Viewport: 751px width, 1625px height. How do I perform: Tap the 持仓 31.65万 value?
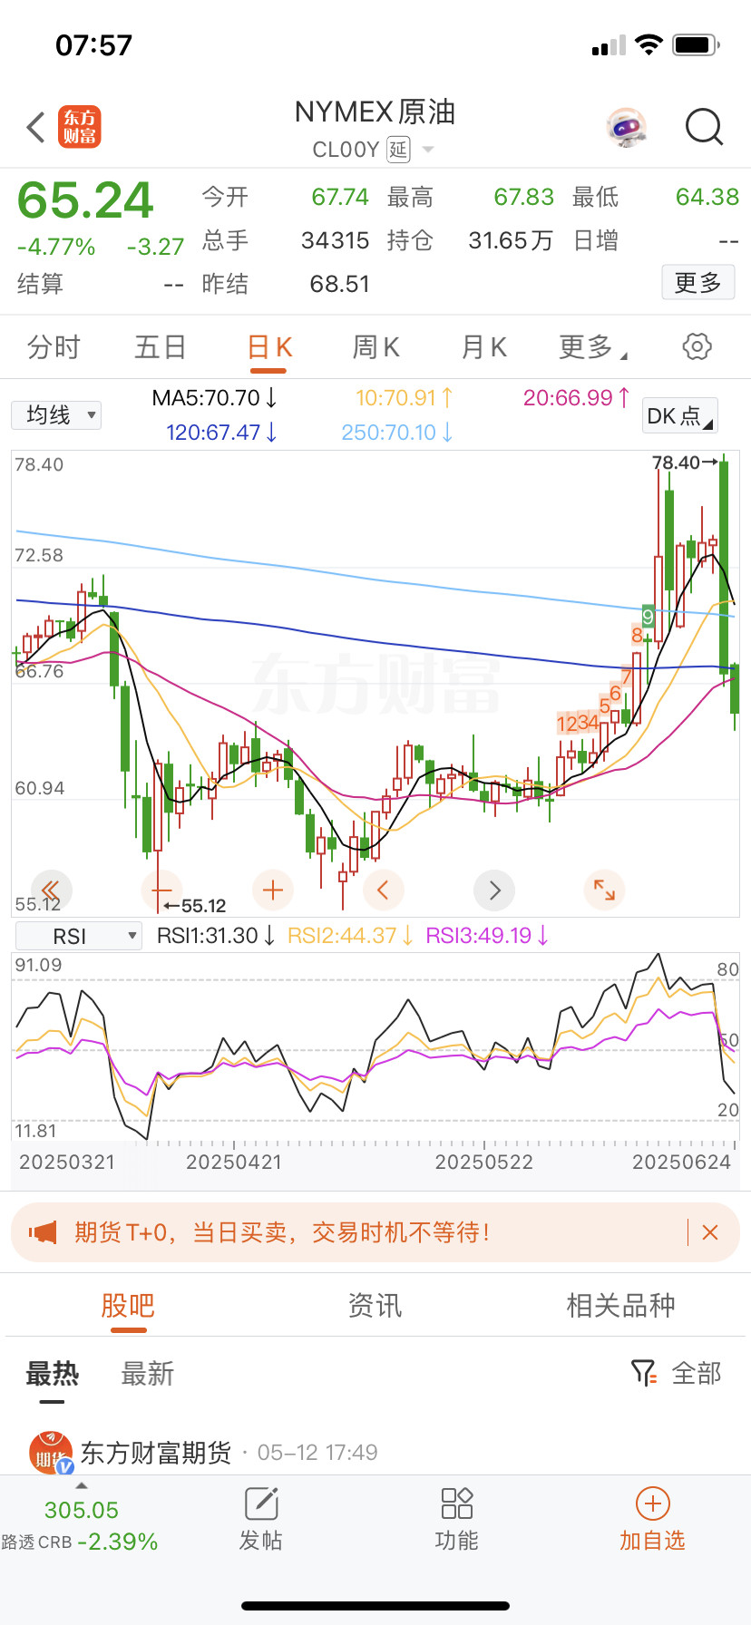(511, 240)
